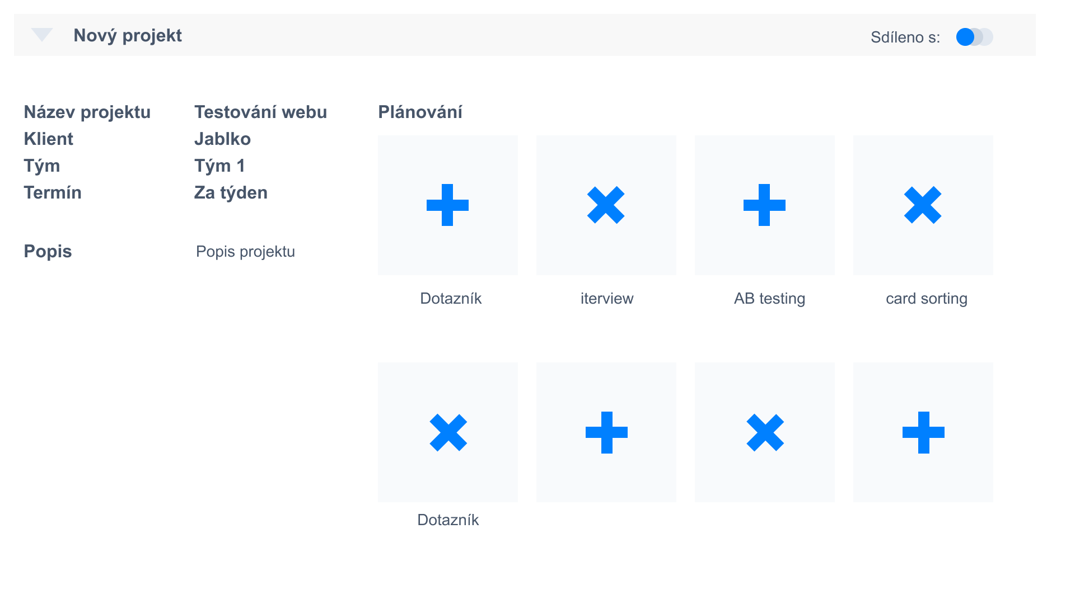Click the X icon above second-row Dotazník

[448, 432]
